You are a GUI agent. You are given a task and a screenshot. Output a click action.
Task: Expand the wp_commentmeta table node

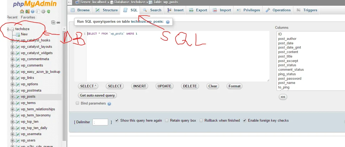[12, 59]
